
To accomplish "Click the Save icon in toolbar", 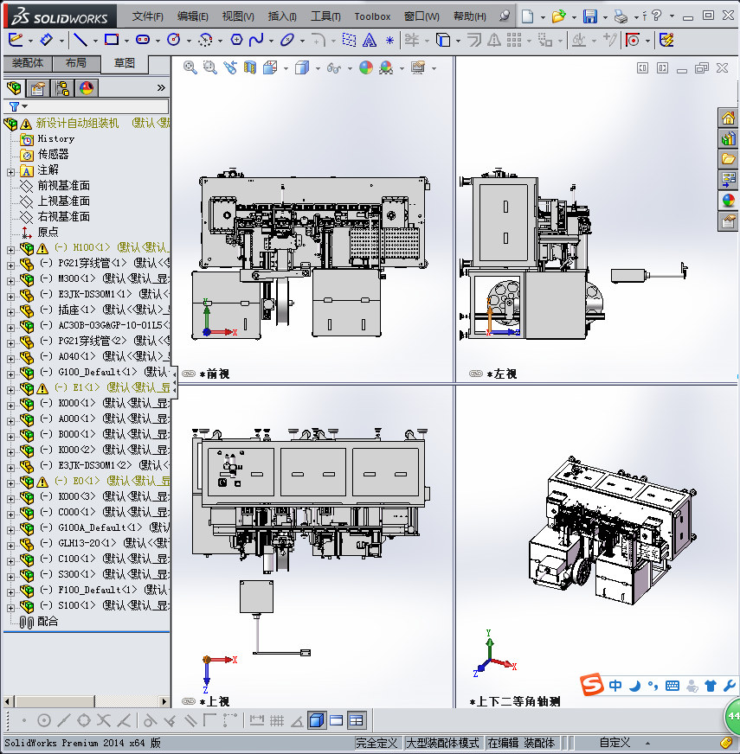I will click(589, 16).
